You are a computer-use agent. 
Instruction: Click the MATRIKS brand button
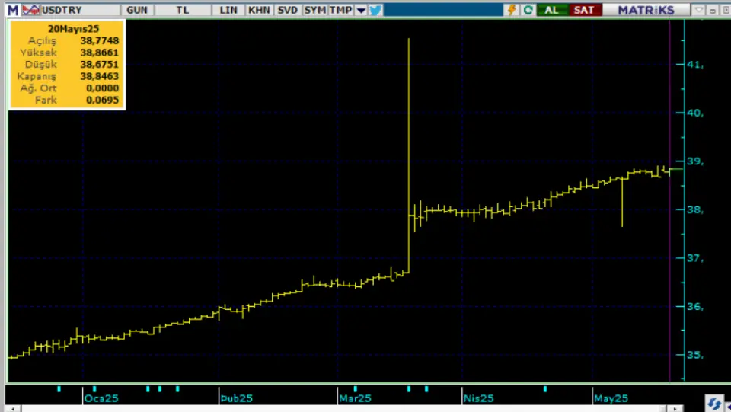coord(646,10)
